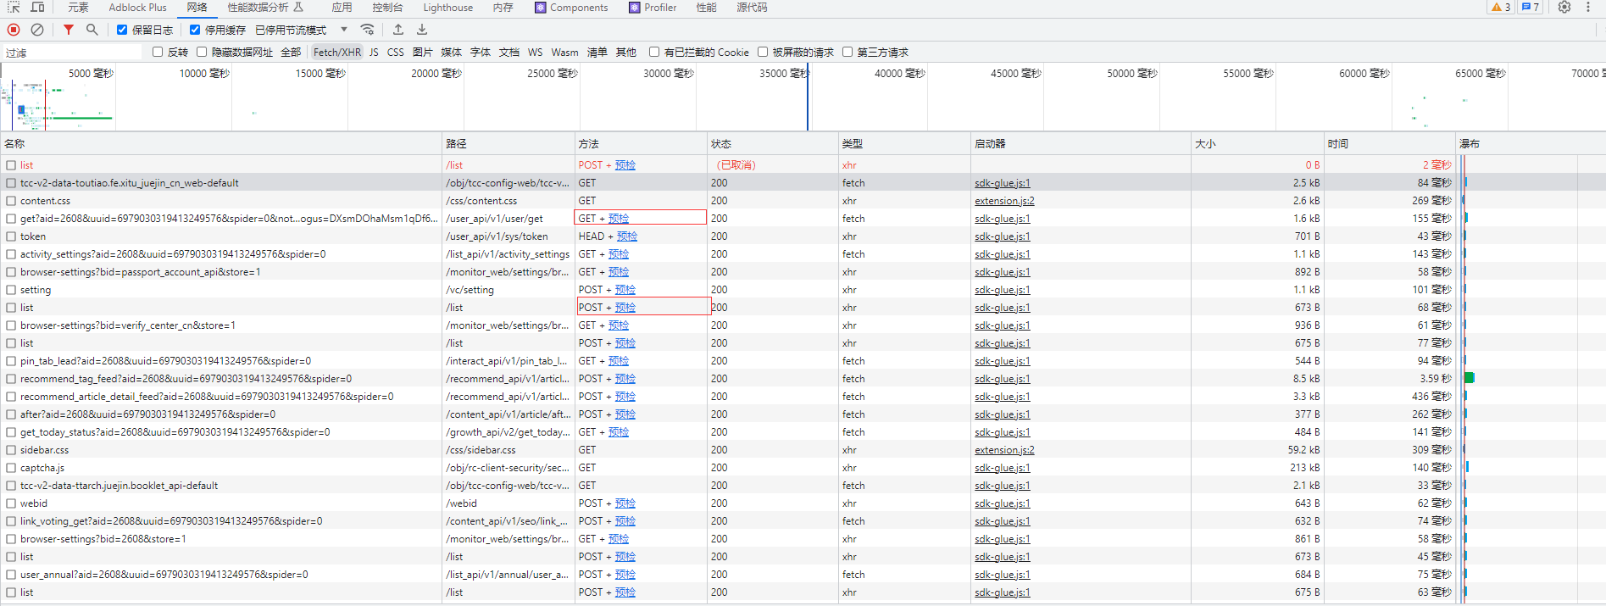Open the network search magnifier
This screenshot has width=1606, height=606.
click(x=92, y=30)
